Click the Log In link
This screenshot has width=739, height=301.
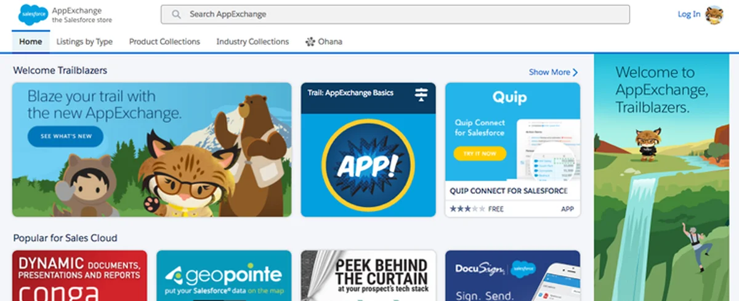coord(689,14)
